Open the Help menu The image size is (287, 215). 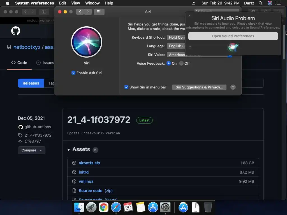coord(109,3)
